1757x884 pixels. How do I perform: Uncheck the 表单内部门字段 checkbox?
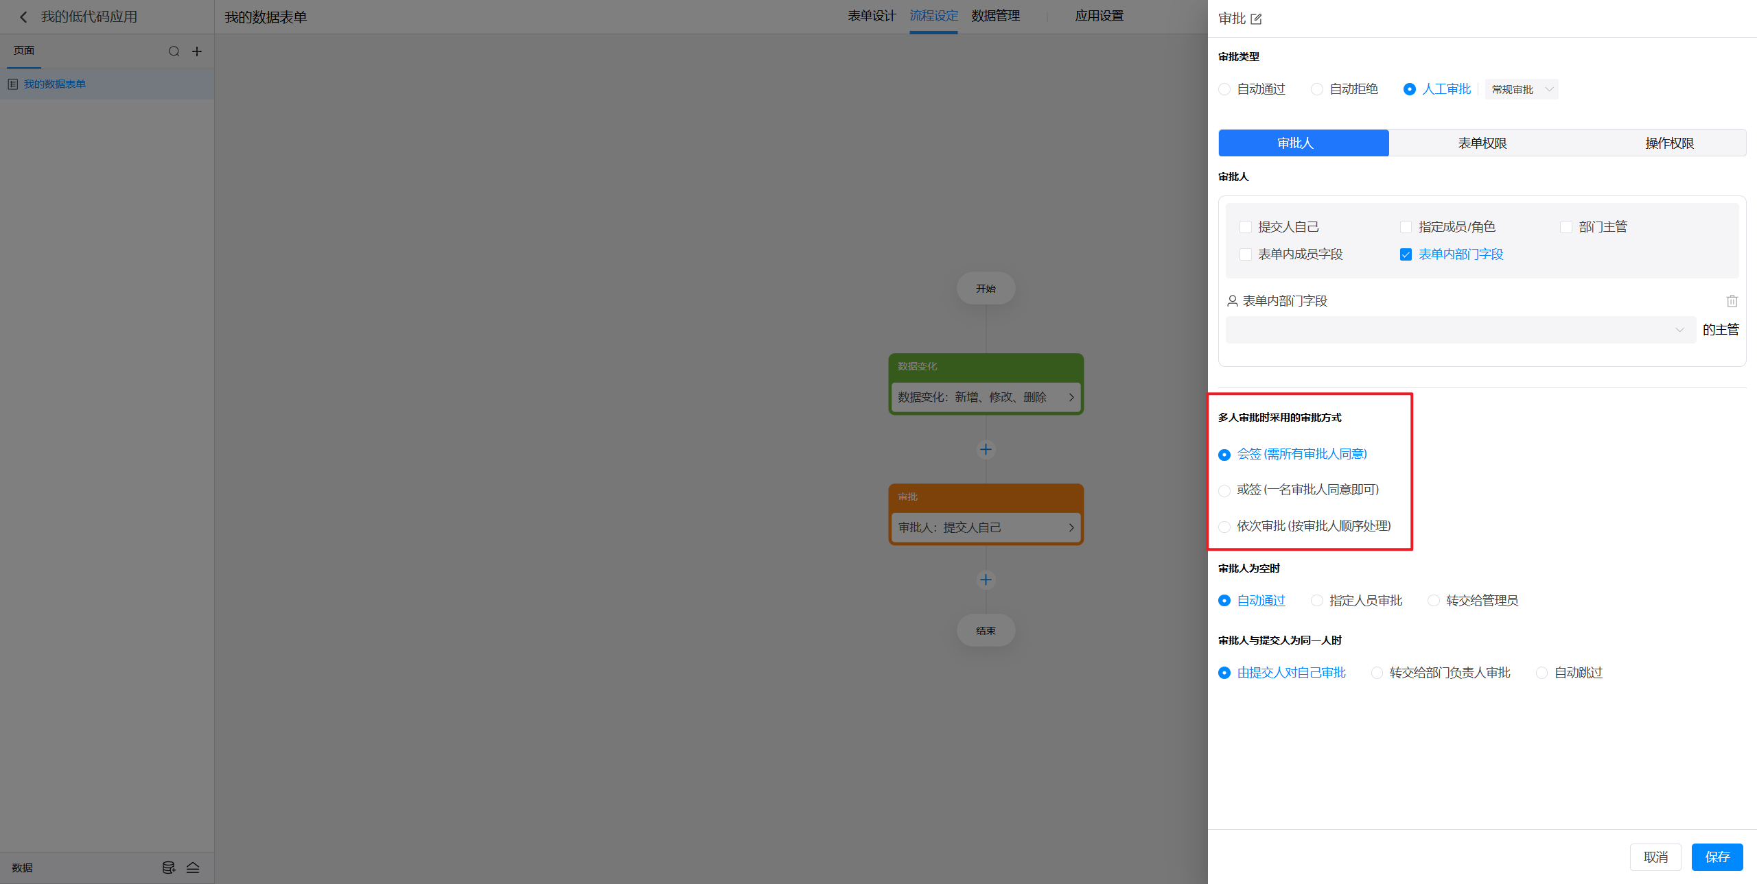(1406, 254)
